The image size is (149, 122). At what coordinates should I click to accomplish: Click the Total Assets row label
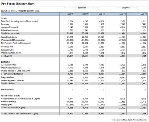[6, 56]
